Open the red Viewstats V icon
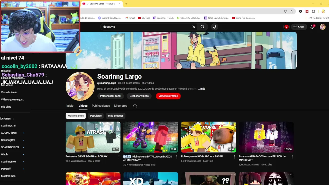 (x=286, y=27)
